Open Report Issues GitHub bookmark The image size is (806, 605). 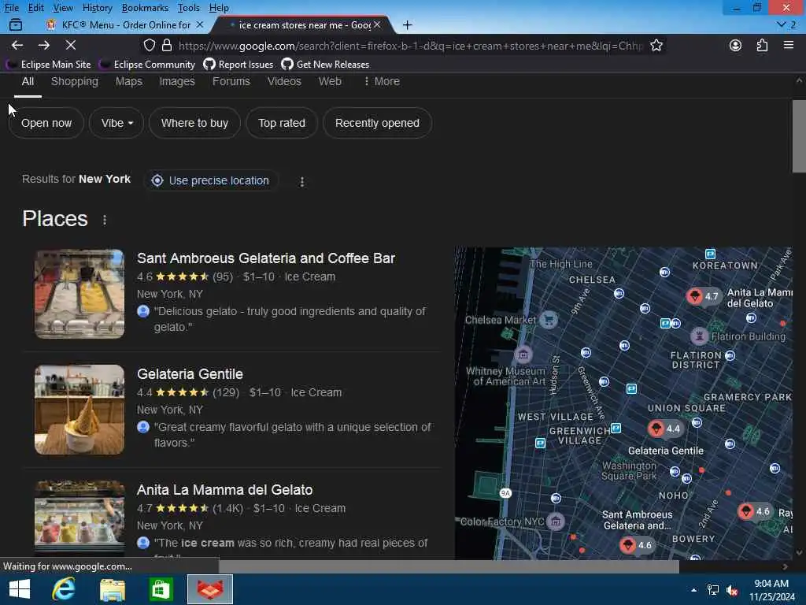[x=238, y=65]
